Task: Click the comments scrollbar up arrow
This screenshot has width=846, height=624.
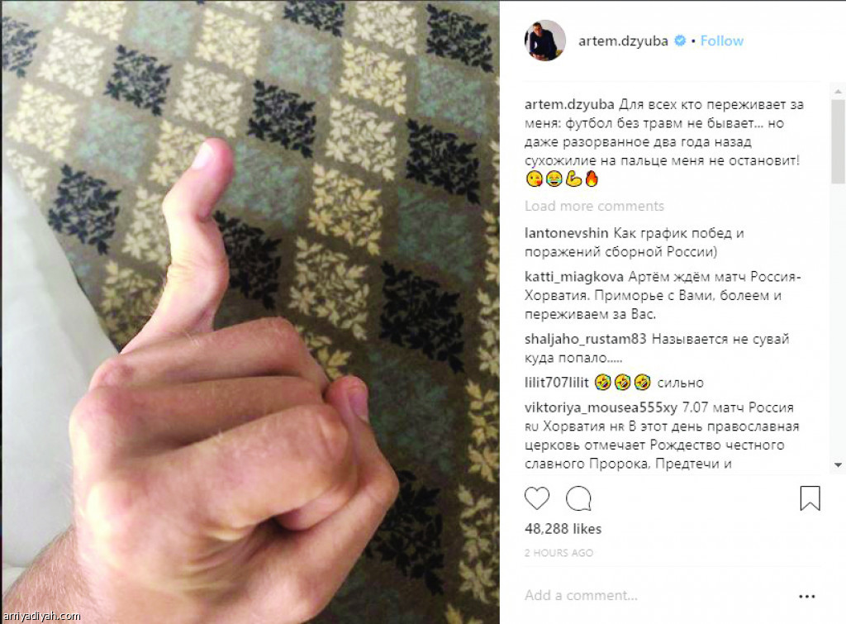Action: (x=838, y=92)
